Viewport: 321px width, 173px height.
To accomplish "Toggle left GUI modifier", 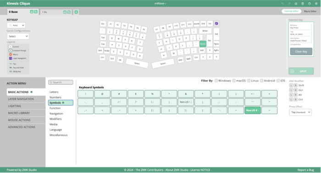I will [x=291, y=90].
